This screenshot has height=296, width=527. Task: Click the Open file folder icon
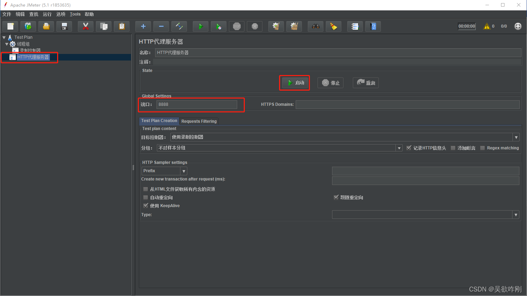[x=46, y=26]
